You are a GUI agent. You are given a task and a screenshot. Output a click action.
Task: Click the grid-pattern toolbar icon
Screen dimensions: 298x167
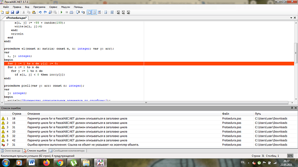tap(112, 13)
